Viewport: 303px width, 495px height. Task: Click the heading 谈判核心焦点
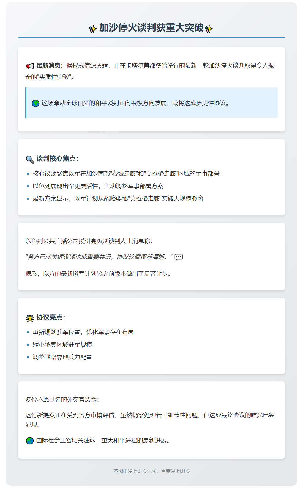point(57,159)
